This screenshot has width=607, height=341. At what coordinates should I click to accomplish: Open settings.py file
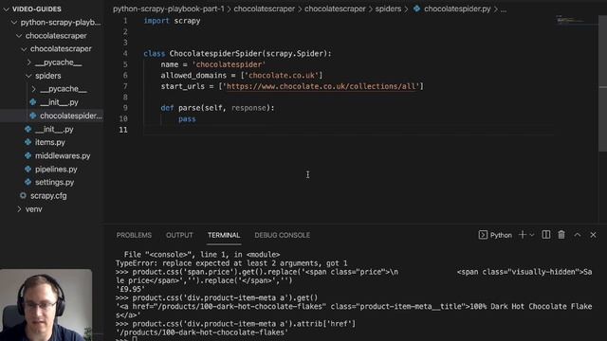pyautogui.click(x=54, y=182)
